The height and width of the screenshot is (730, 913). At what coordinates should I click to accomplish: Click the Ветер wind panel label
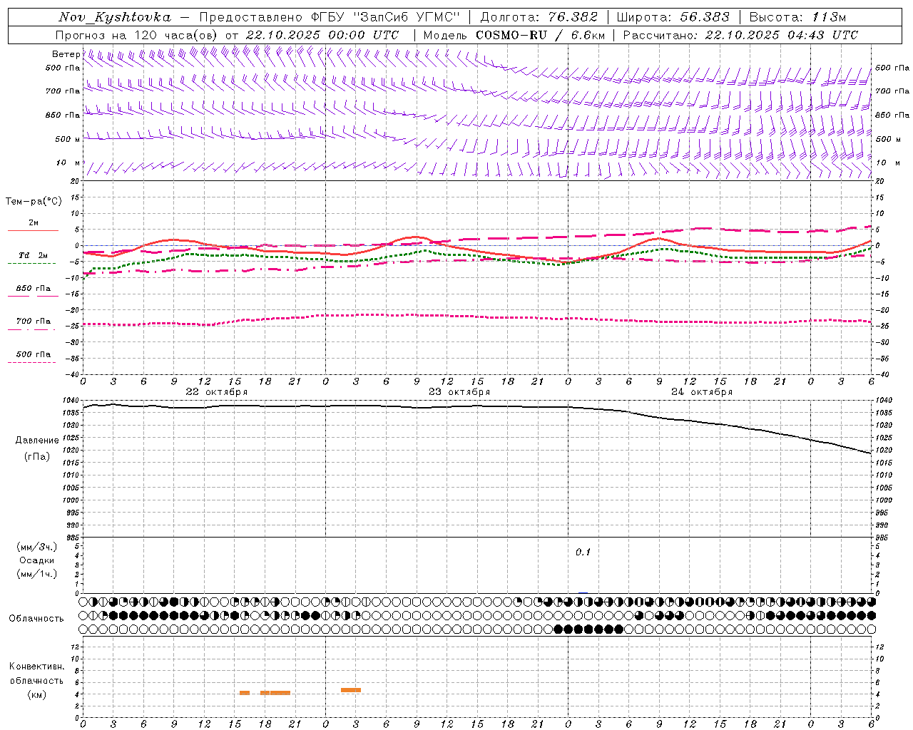click(66, 54)
